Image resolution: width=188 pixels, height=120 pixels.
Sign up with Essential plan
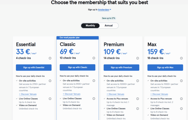34,68
